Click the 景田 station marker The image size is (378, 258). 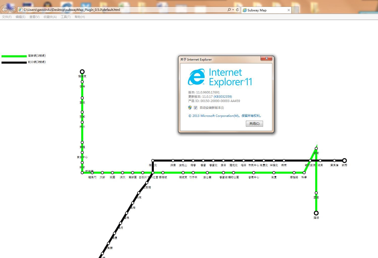click(x=223, y=161)
